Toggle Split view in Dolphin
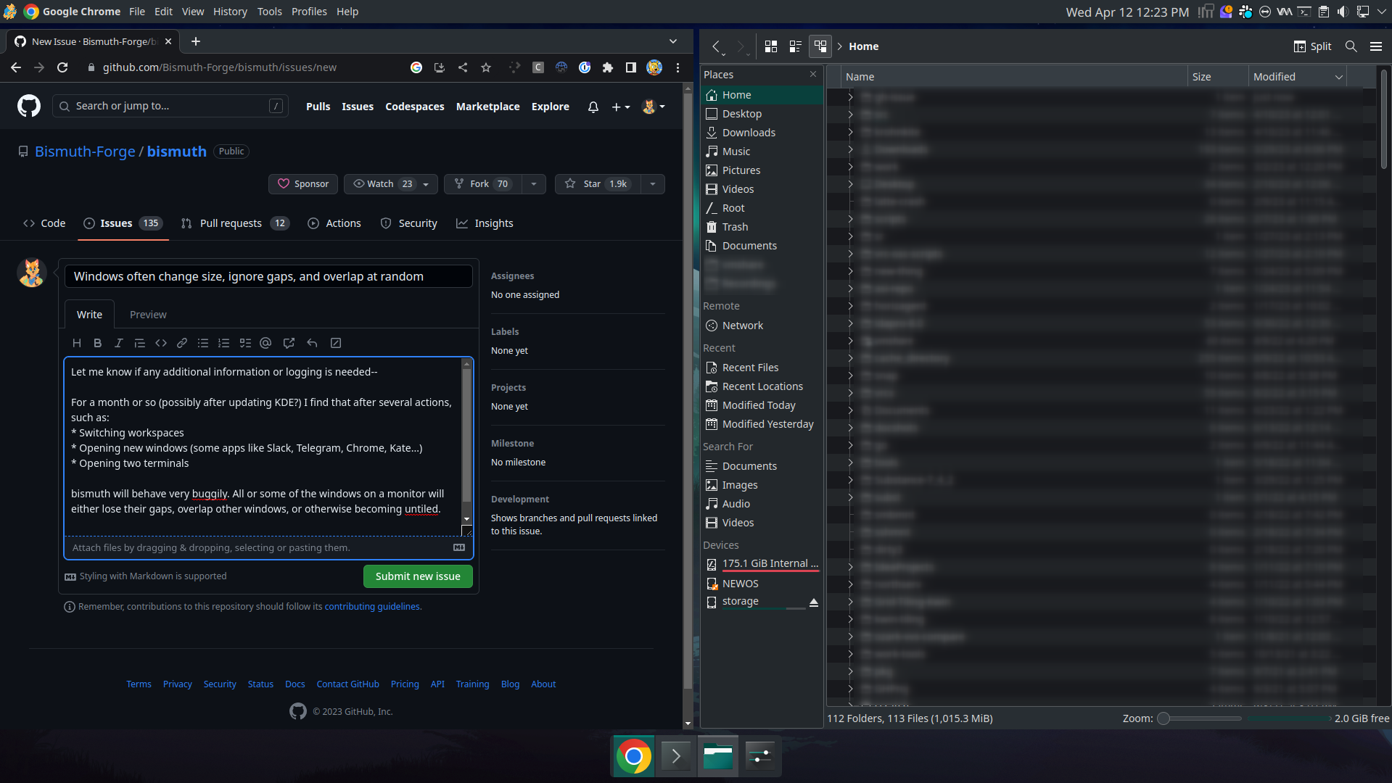 pyautogui.click(x=1313, y=46)
